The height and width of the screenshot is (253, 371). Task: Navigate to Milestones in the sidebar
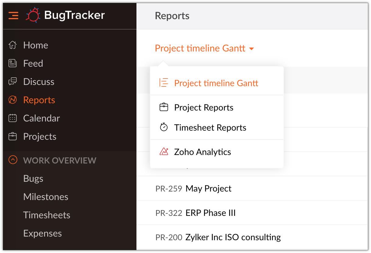pos(46,197)
